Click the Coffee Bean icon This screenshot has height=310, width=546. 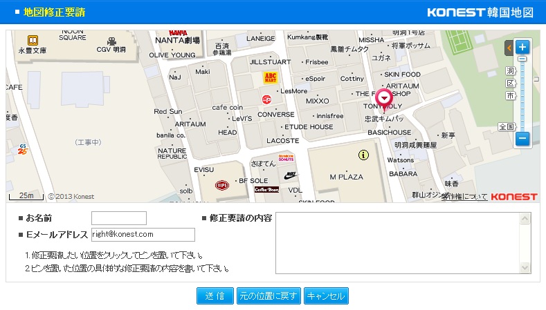[x=266, y=189]
